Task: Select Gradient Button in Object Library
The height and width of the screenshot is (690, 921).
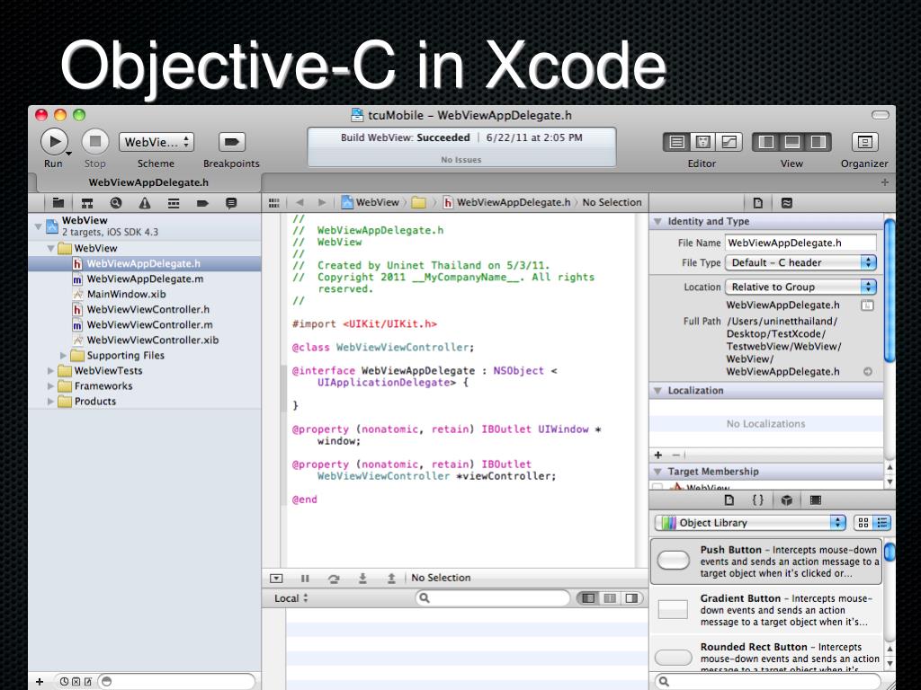Action: (x=766, y=610)
